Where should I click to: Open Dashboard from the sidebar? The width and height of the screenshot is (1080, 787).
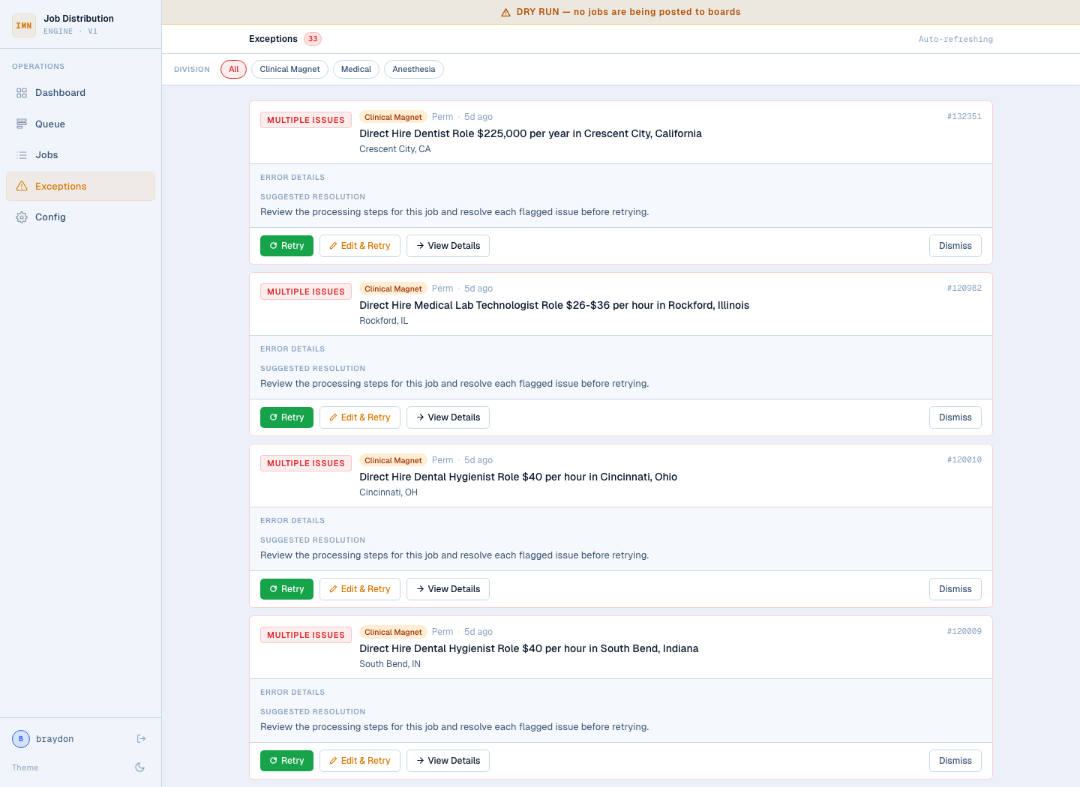click(80, 93)
